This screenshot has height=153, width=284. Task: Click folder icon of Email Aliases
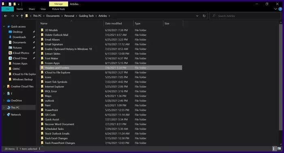tap(42, 39)
